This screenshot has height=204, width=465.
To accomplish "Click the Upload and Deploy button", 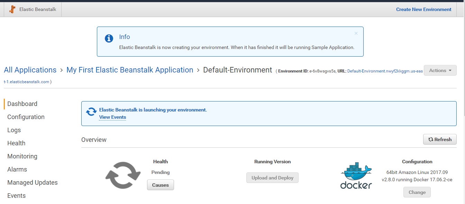I will pyautogui.click(x=272, y=178).
